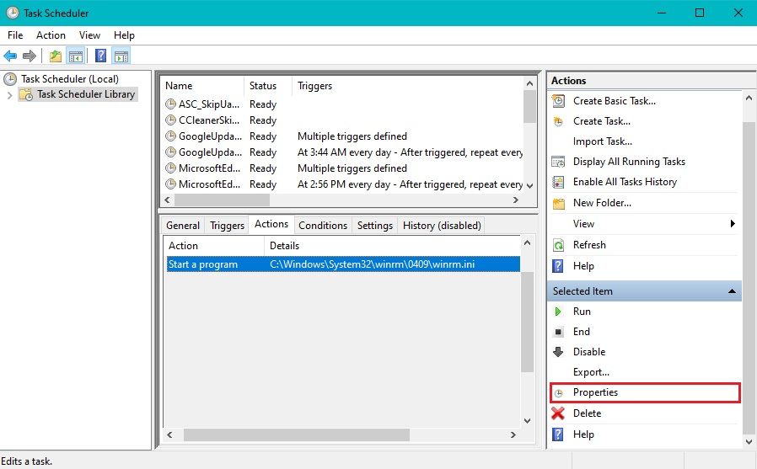Viewport: 757px width, 469px height.
Task: Click the task list horizontal scrollbar
Action: pos(223,200)
